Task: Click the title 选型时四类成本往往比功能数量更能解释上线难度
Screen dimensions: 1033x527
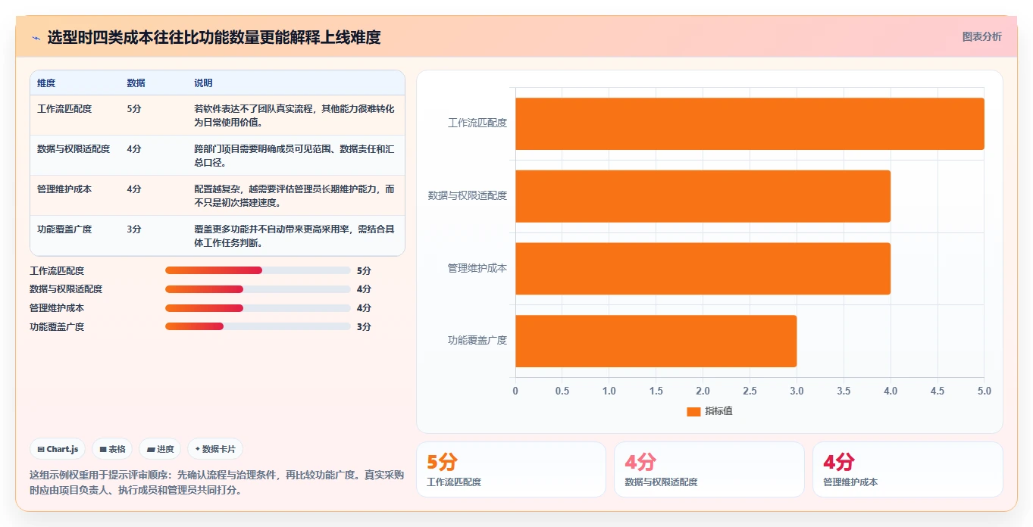Action: click(214, 37)
